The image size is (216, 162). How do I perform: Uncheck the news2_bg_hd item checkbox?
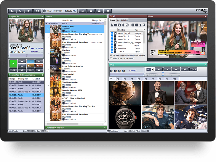(112, 33)
